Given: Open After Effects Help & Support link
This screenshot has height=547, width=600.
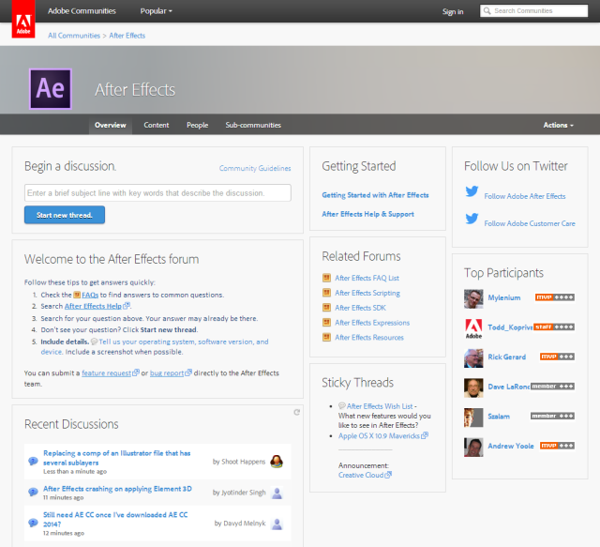Looking at the screenshot, I should pyautogui.click(x=367, y=214).
